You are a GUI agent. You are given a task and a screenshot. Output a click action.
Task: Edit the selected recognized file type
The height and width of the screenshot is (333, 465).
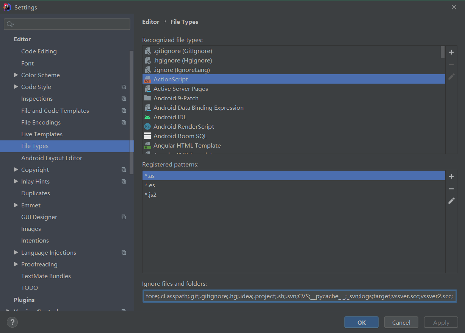click(451, 77)
